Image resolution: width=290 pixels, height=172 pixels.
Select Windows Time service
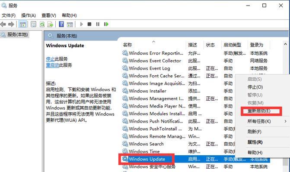pos(178,151)
